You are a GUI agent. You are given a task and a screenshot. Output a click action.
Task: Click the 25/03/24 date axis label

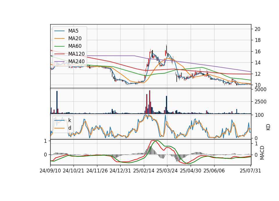pyautogui.click(x=167, y=171)
